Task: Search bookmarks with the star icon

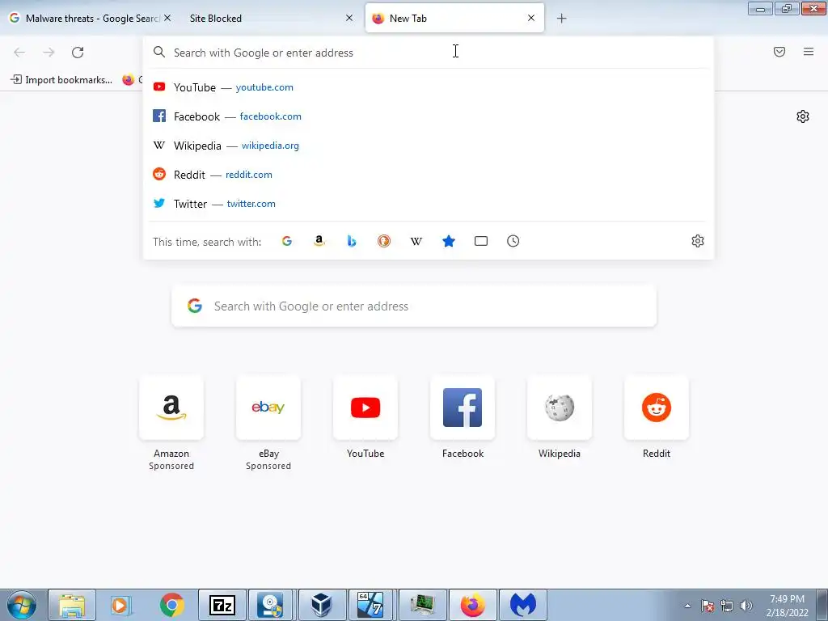Action: 448,241
